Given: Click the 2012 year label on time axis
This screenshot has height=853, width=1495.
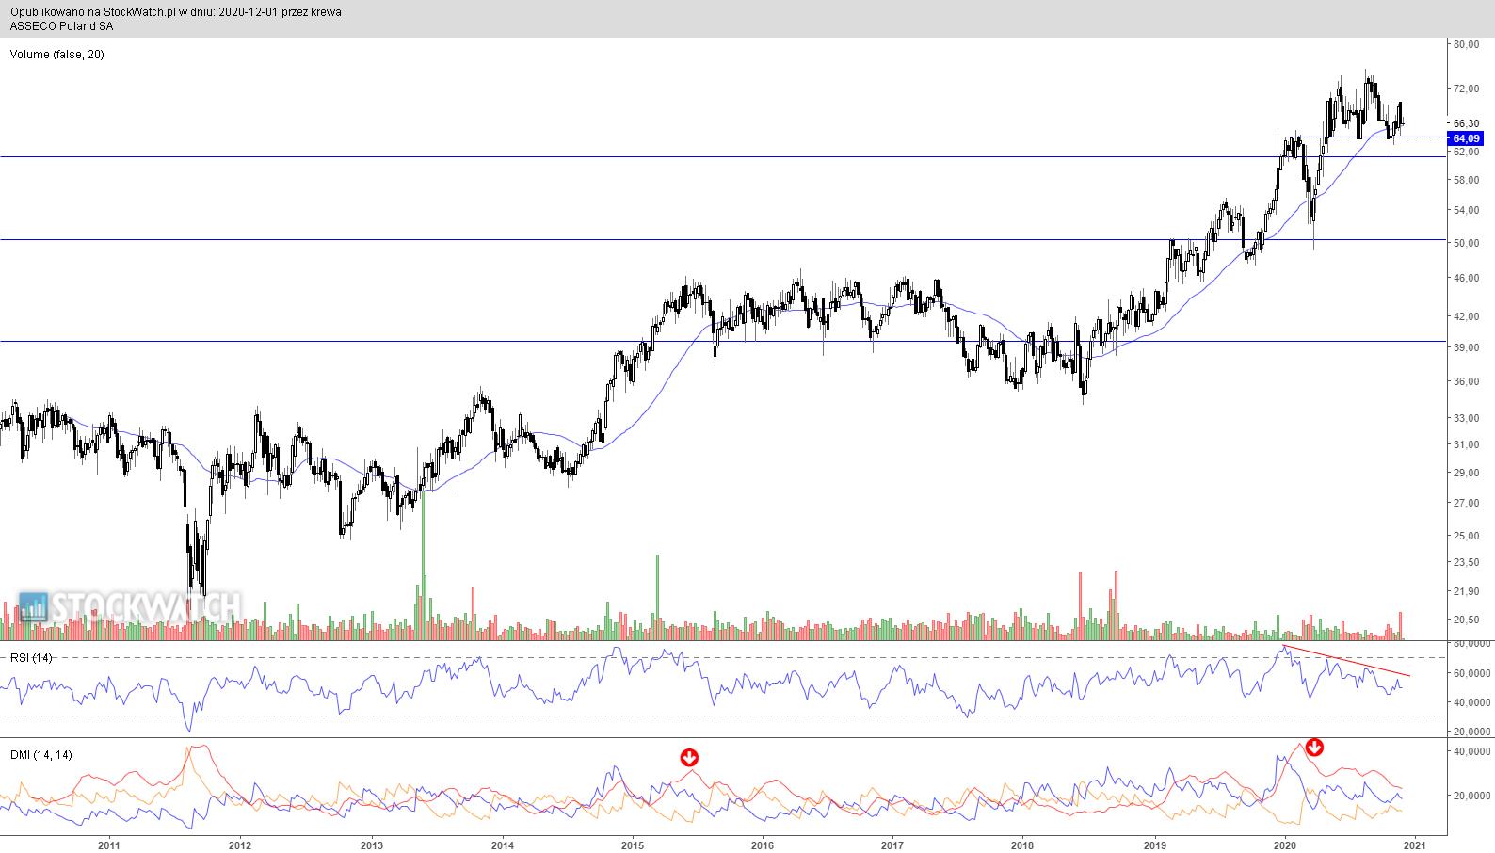Looking at the screenshot, I should pyautogui.click(x=241, y=844).
